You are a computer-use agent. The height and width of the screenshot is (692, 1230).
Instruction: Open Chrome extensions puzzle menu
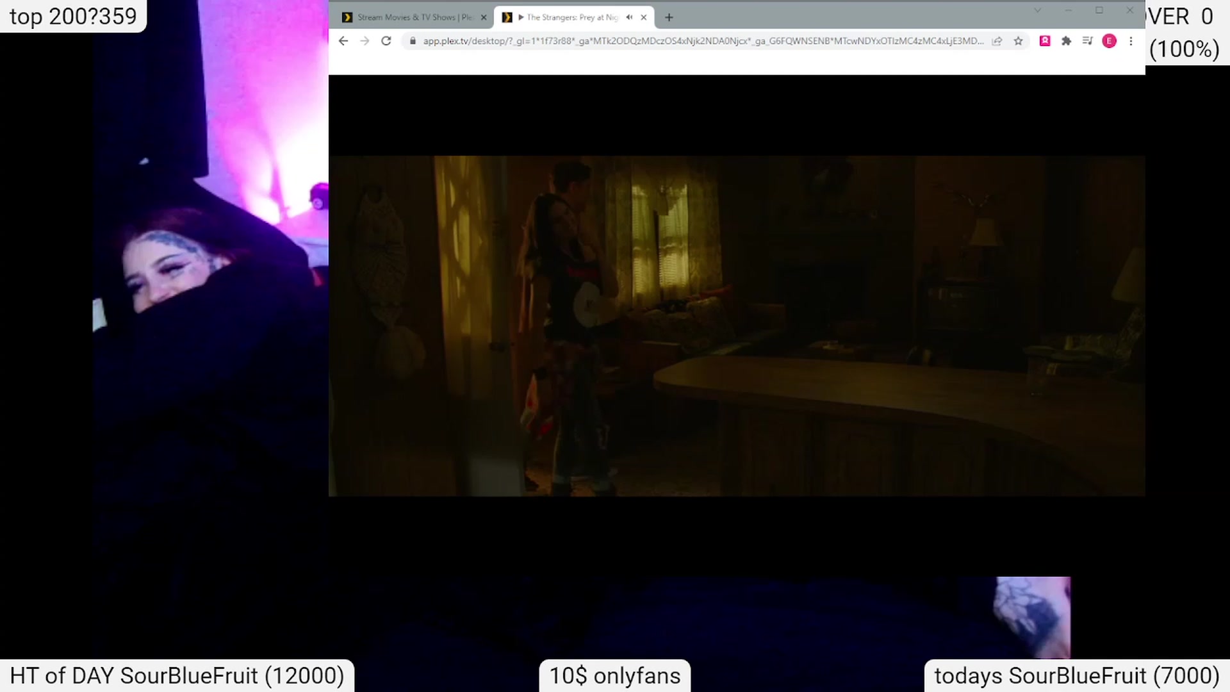point(1066,41)
